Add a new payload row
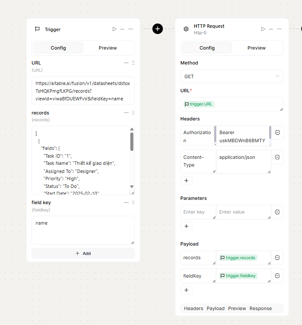 [x=186, y=290]
